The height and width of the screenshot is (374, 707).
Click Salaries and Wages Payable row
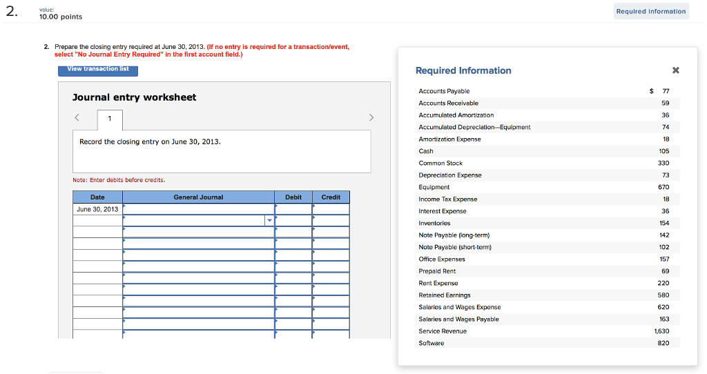pyautogui.click(x=548, y=319)
